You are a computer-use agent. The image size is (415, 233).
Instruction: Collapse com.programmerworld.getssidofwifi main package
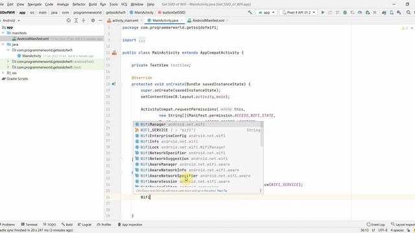[8, 50]
